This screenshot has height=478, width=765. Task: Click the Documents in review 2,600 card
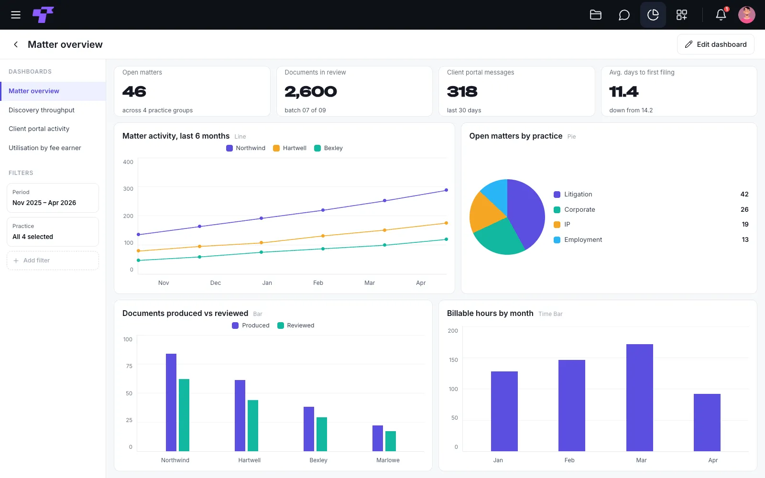[354, 91]
